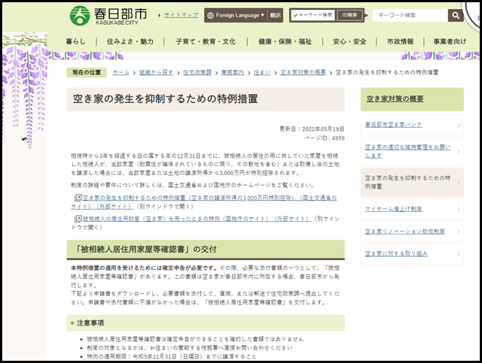
Task: Click heading 「被相続人居住用家屋等確認書」の交付
Action: tap(145, 250)
